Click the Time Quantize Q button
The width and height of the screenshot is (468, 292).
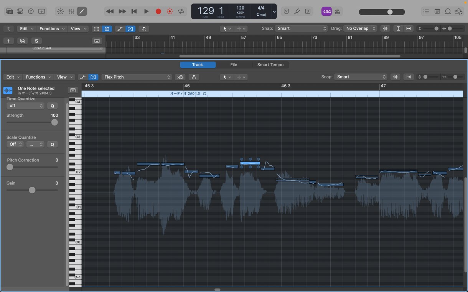53,106
